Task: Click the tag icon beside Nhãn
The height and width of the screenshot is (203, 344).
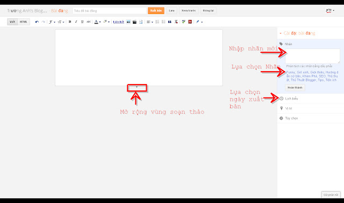Action: click(281, 44)
